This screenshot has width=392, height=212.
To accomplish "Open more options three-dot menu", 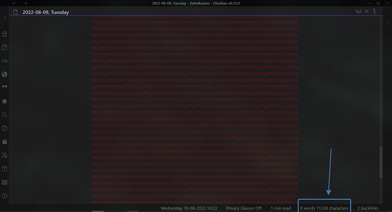I will [374, 11].
